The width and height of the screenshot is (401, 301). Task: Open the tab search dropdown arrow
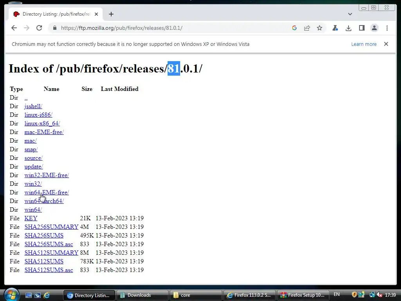point(350,14)
